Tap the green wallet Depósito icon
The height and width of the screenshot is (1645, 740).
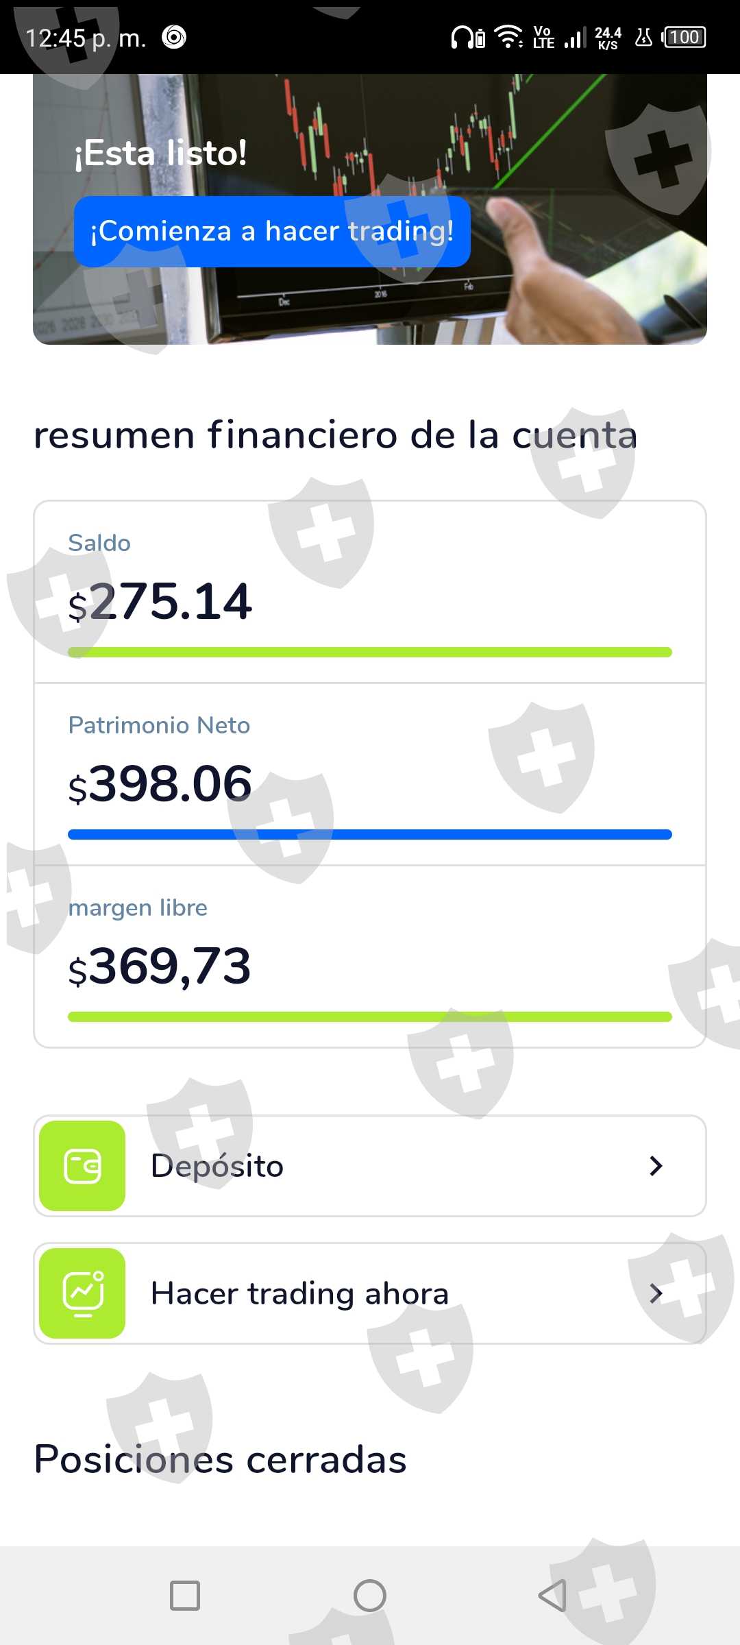coord(82,1166)
